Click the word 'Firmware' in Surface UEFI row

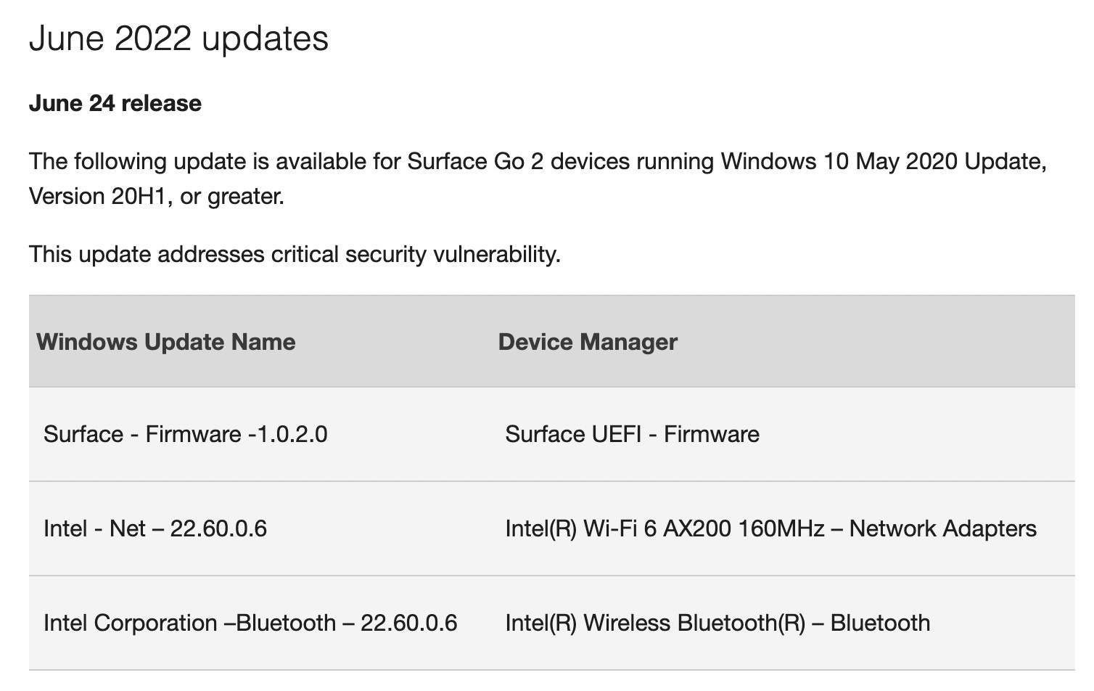coord(712,434)
